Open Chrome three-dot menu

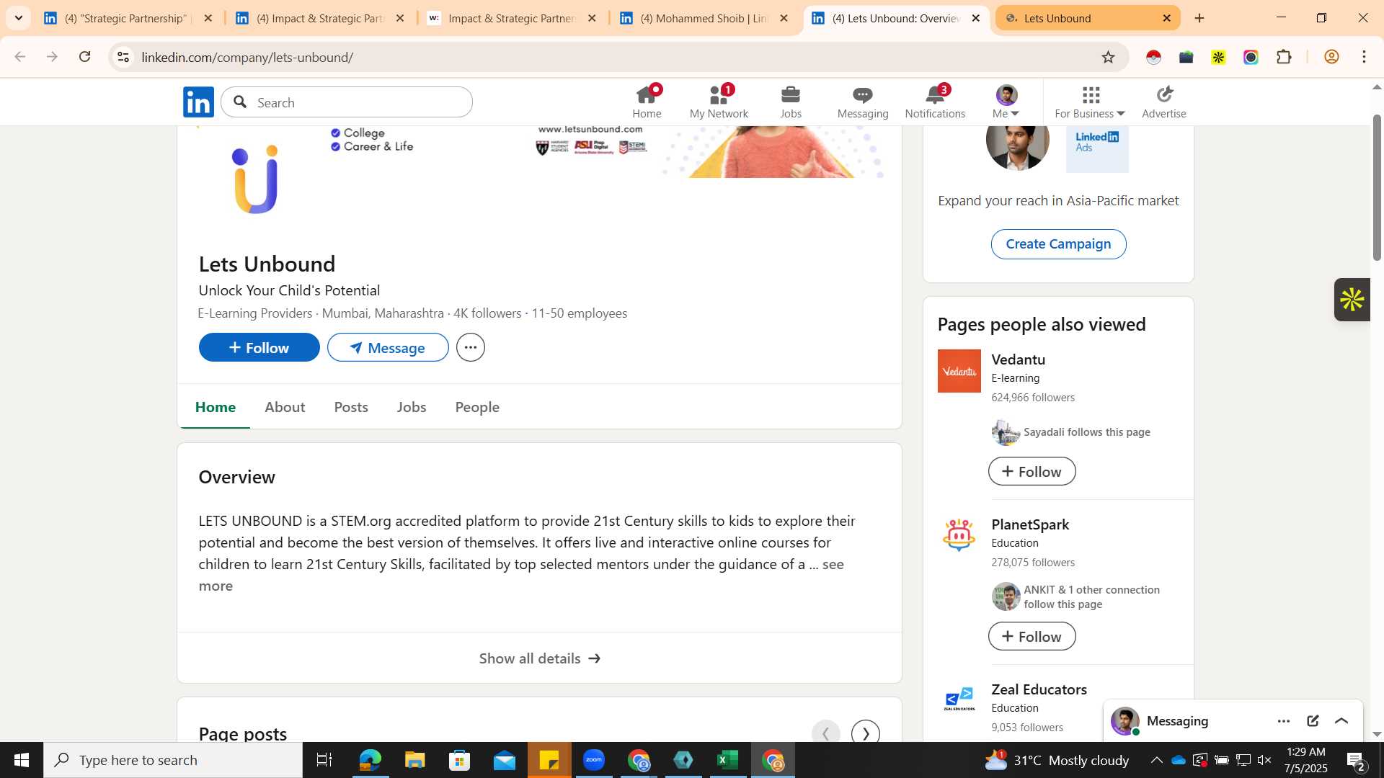pyautogui.click(x=1364, y=57)
